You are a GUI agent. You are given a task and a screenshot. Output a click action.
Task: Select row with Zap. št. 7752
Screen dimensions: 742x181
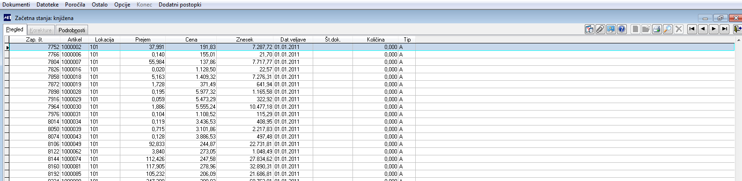coord(372,47)
